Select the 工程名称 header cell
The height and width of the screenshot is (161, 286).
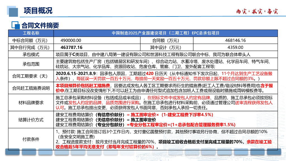pos(31,33)
